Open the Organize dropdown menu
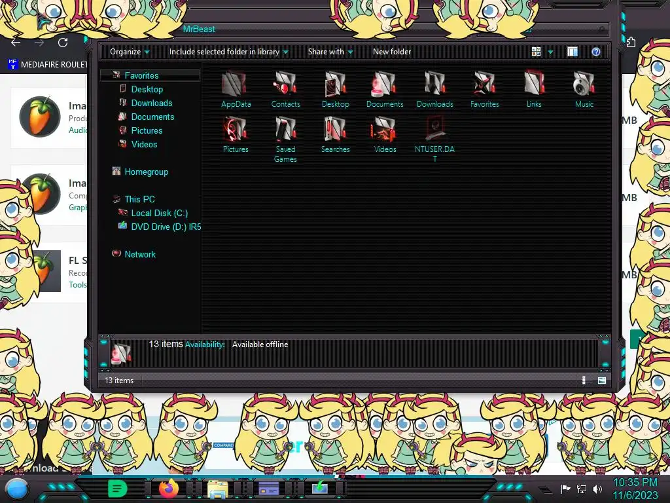 tap(130, 52)
